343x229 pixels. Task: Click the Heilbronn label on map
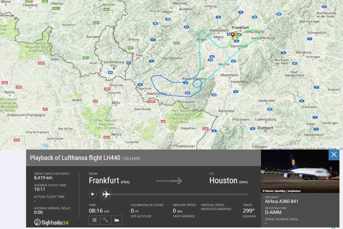267,101
